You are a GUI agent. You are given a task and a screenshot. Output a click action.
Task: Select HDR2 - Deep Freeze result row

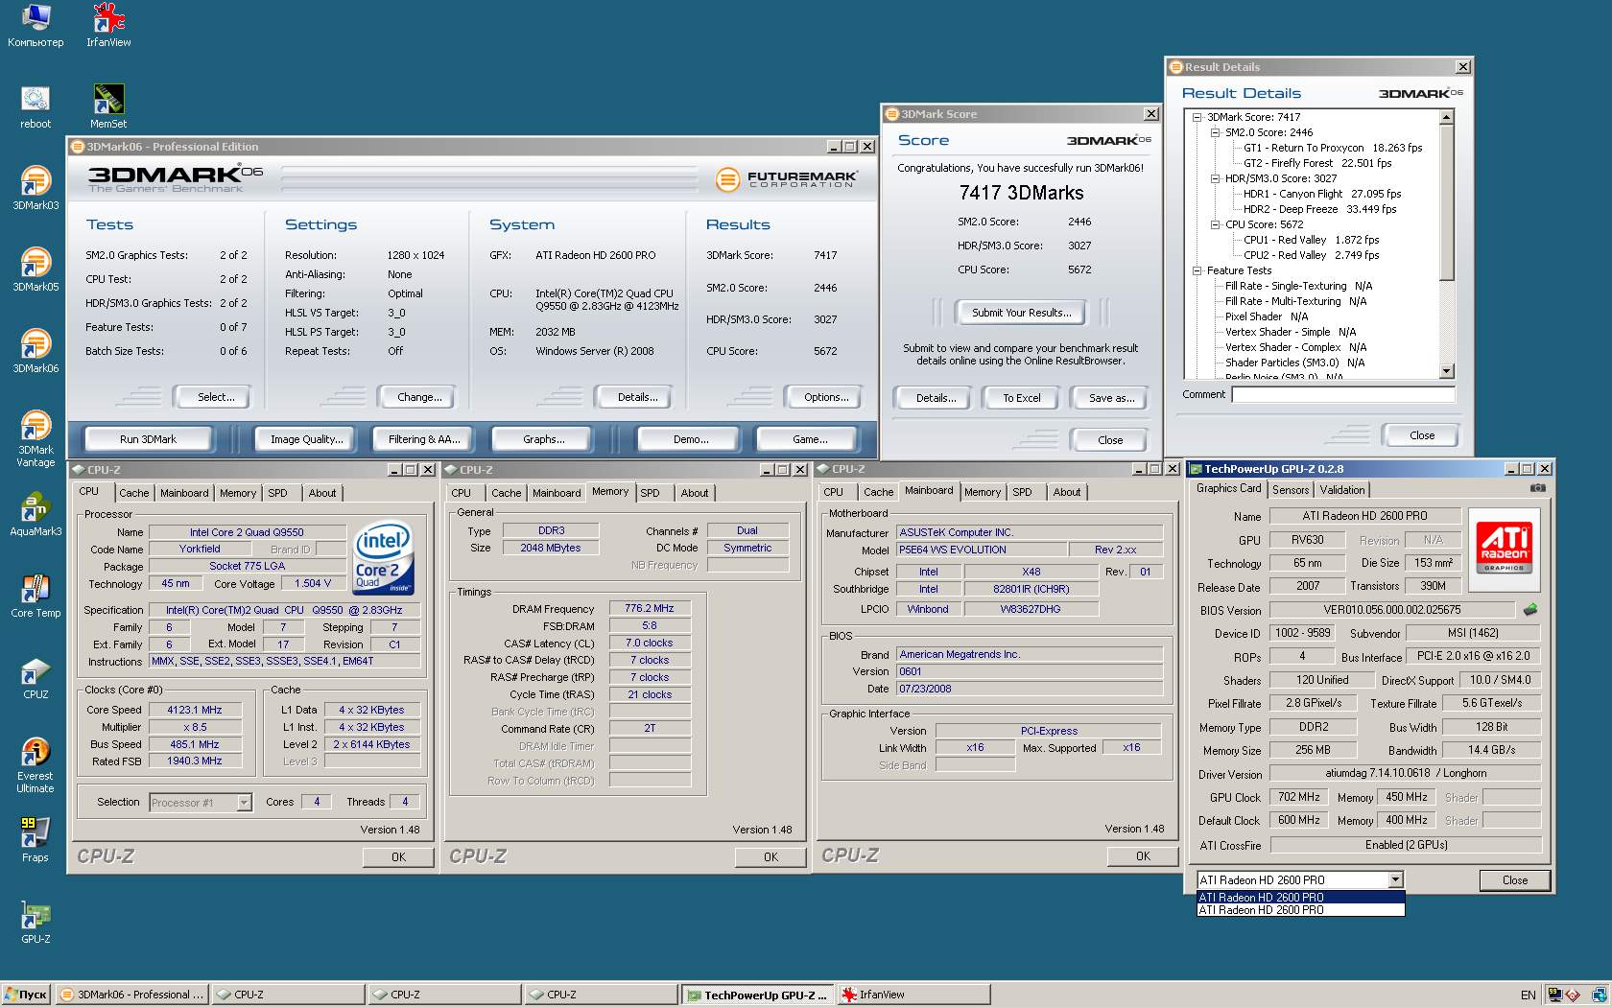(x=1319, y=209)
